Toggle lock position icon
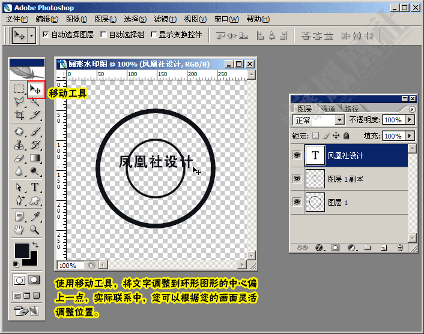Viewport: 424px width, 334px height. click(336, 136)
